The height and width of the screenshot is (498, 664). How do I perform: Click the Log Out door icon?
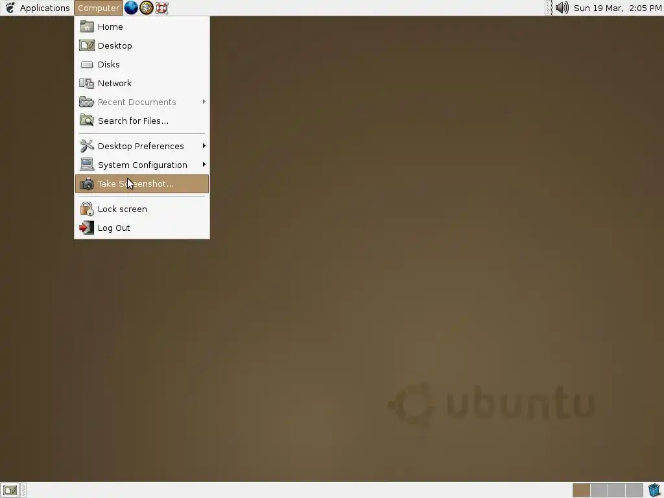pos(87,228)
